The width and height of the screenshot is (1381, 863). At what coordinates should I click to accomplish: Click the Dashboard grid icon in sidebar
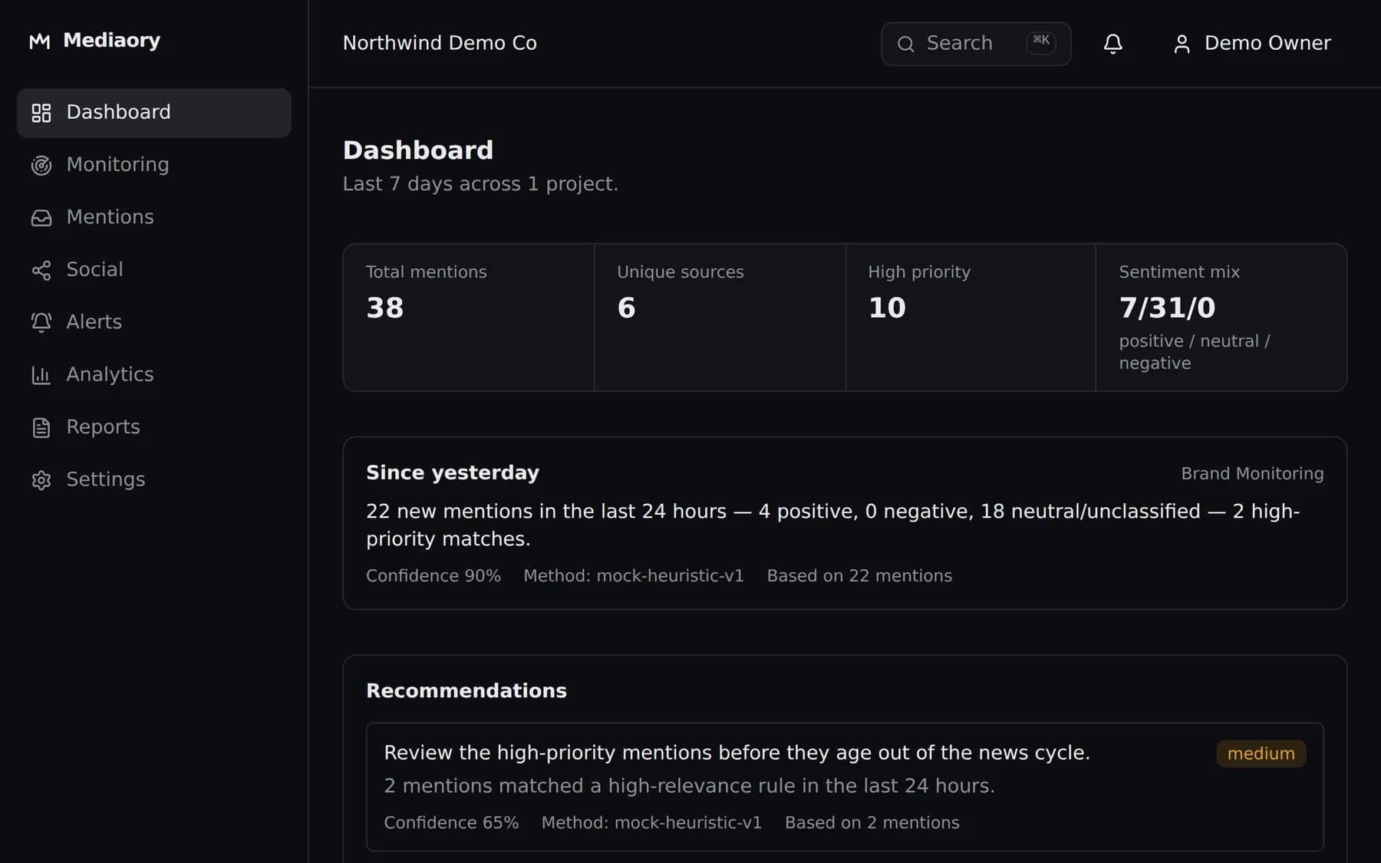click(41, 113)
